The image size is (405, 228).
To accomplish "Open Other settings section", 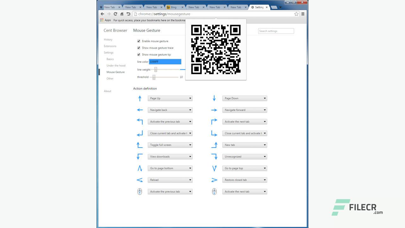I will point(110,79).
